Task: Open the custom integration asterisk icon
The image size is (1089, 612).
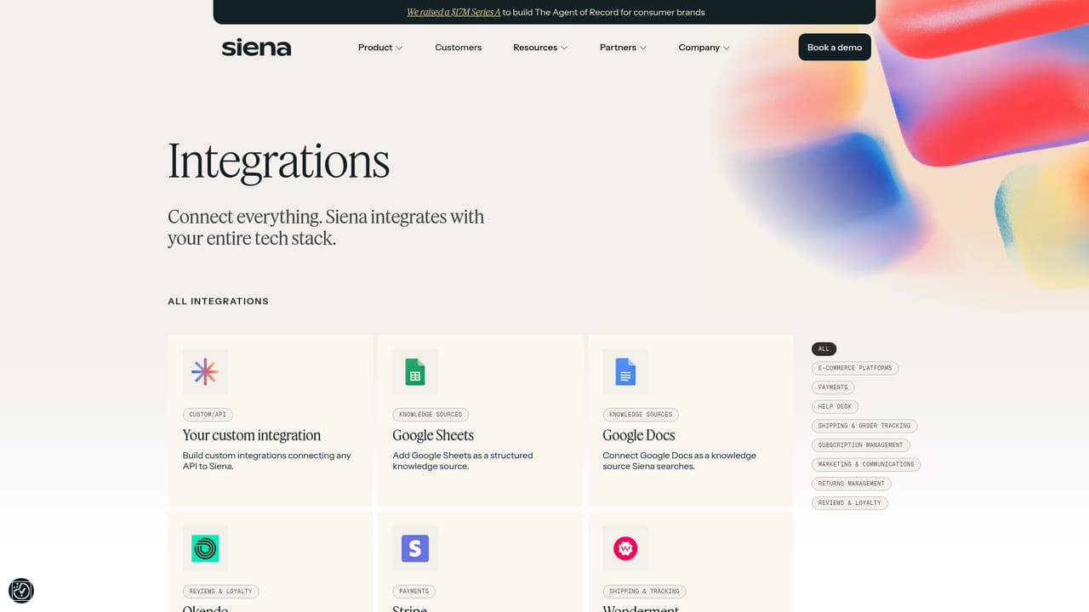Action: click(x=205, y=371)
